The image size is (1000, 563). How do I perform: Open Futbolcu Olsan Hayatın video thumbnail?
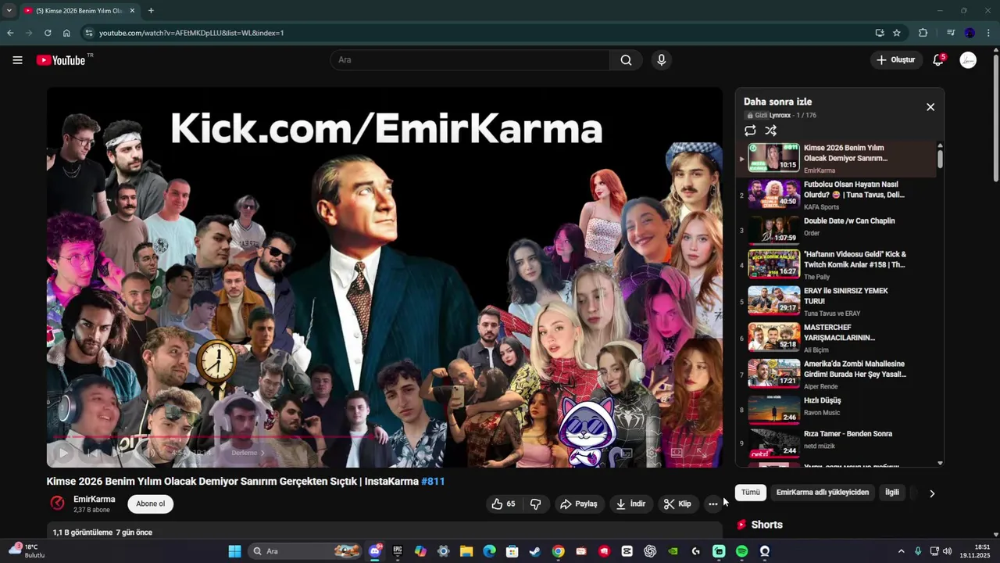(x=774, y=195)
